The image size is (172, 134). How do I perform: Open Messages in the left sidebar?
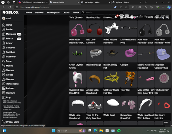click(11, 34)
